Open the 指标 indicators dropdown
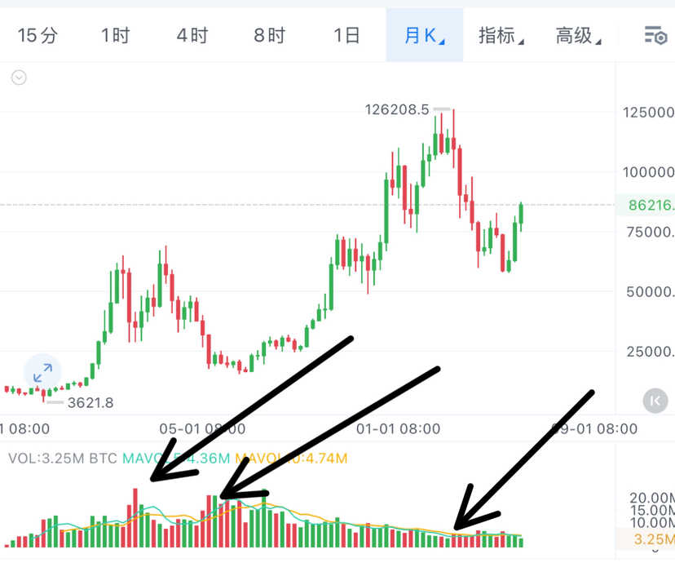Image resolution: width=675 pixels, height=563 pixels. 501,35
